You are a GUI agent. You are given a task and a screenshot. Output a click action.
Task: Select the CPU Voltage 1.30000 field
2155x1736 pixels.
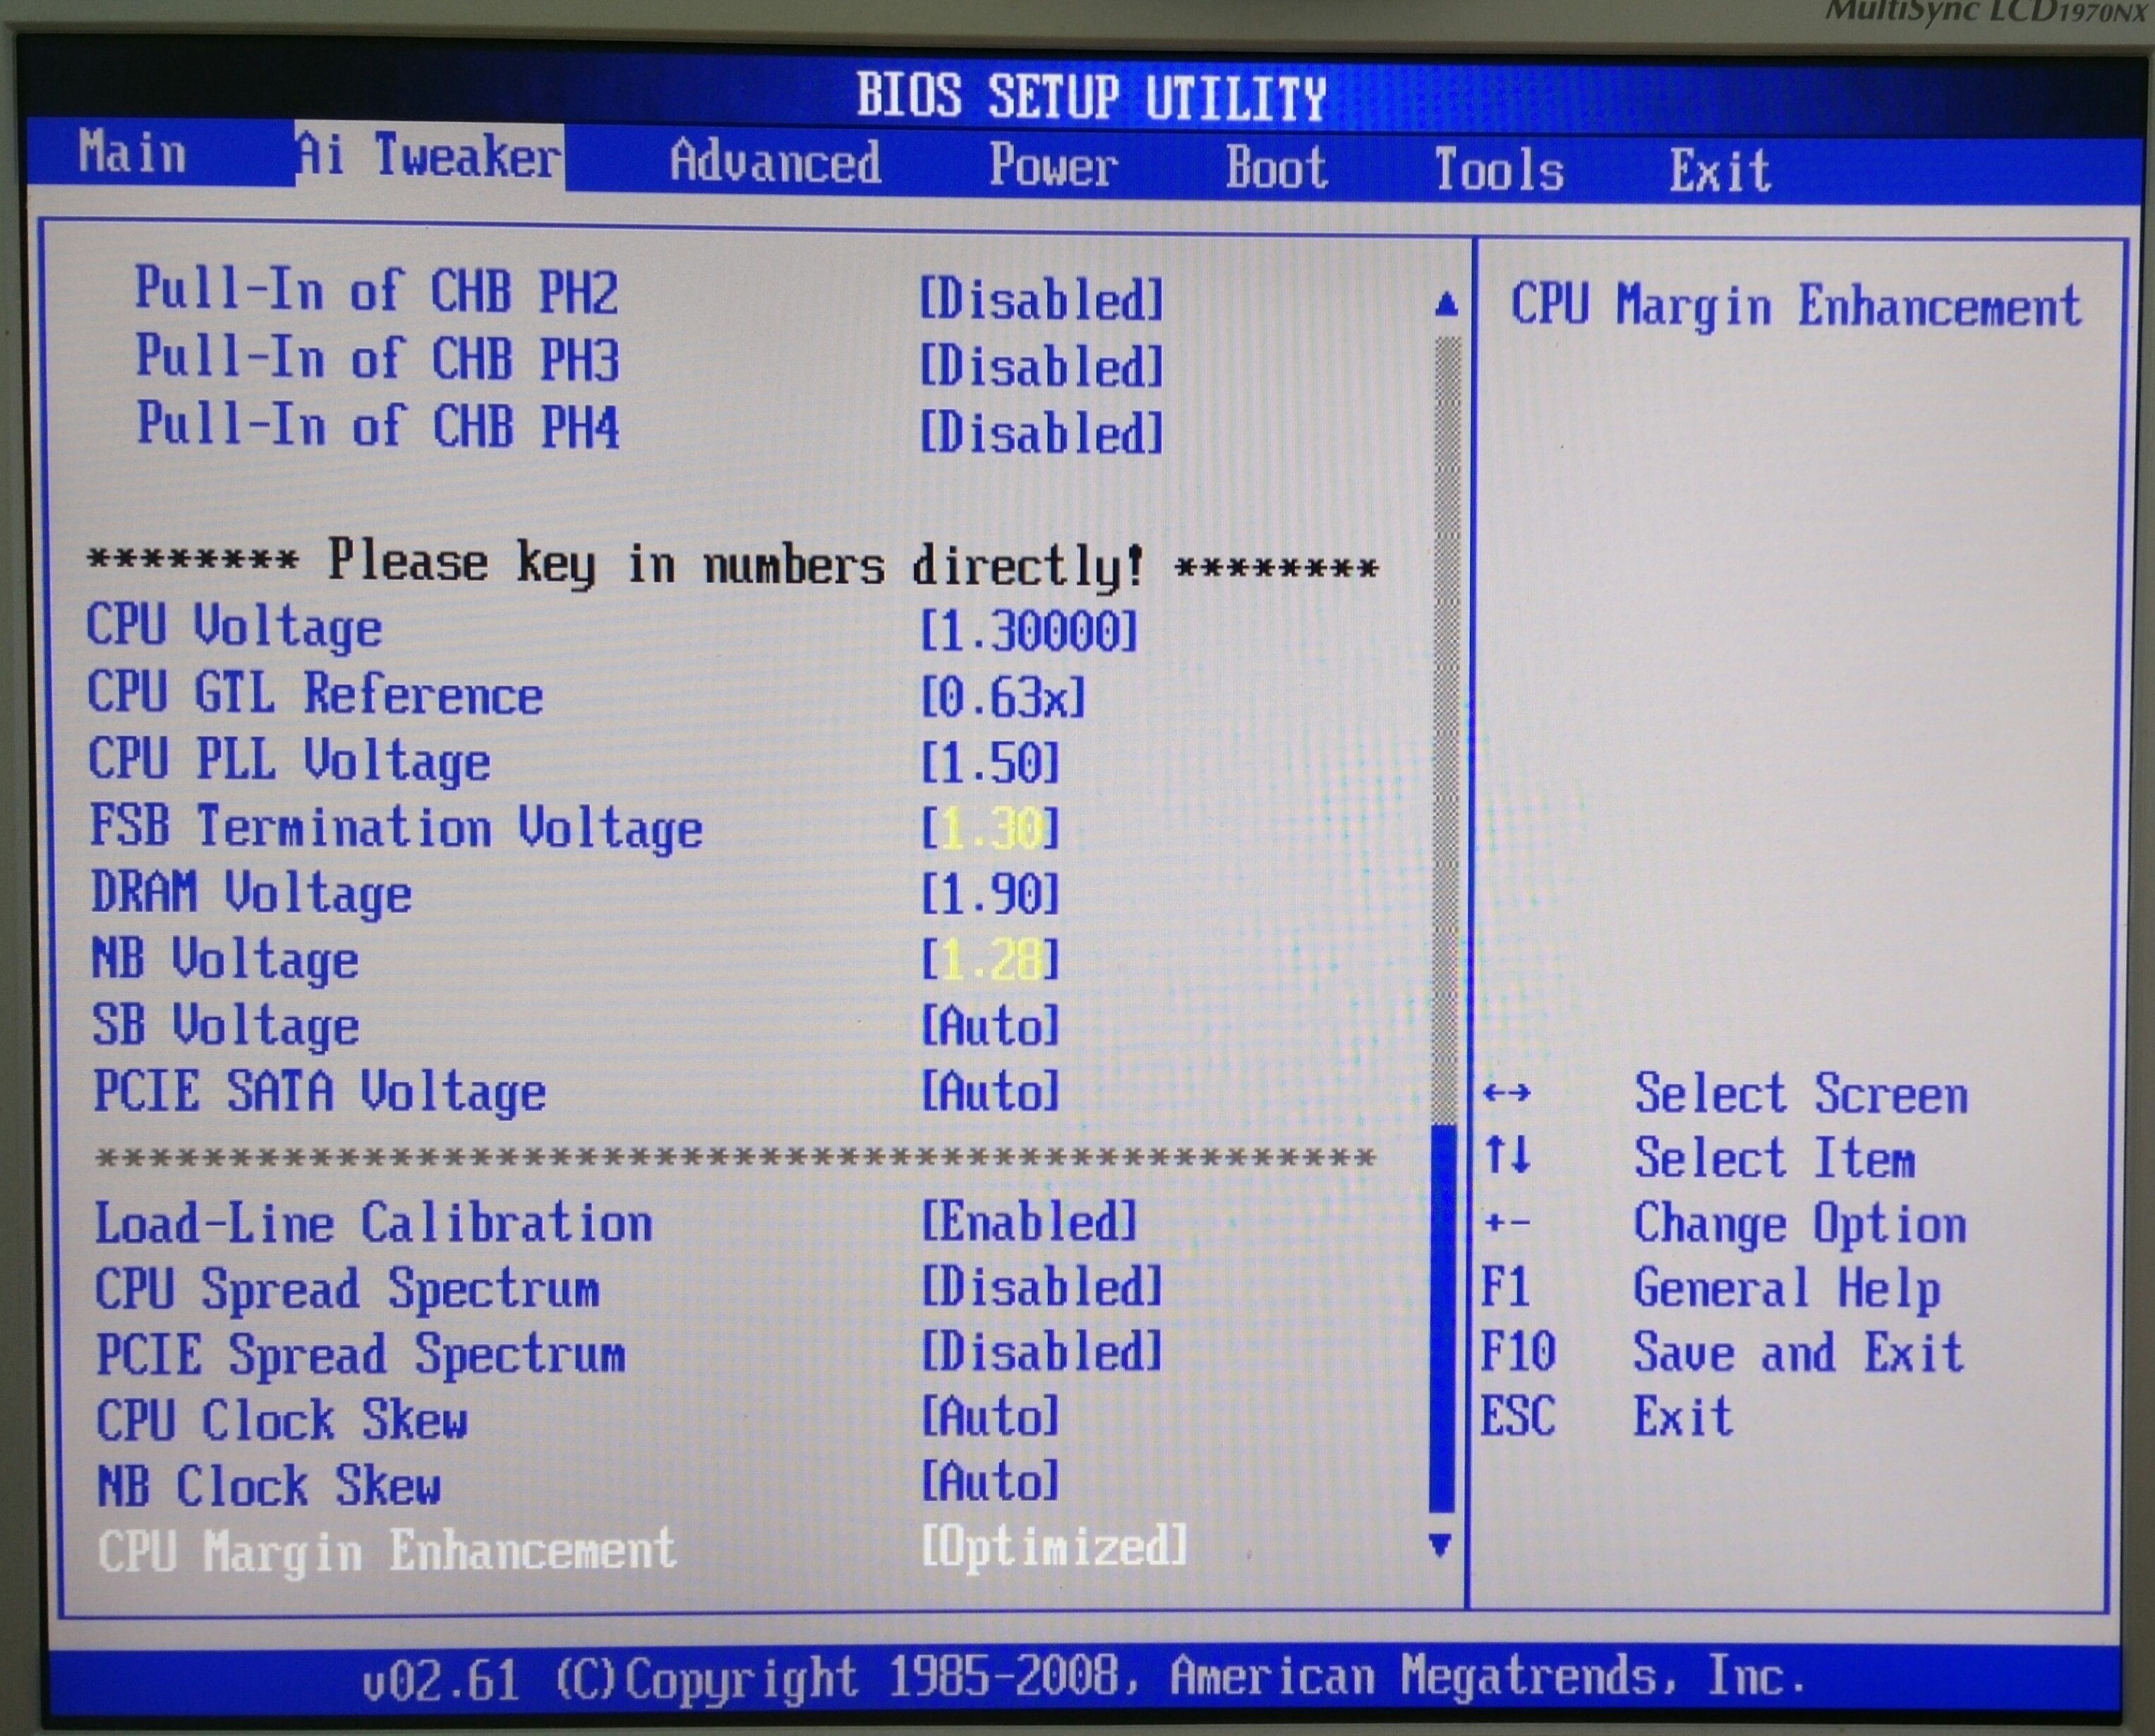(x=1028, y=631)
